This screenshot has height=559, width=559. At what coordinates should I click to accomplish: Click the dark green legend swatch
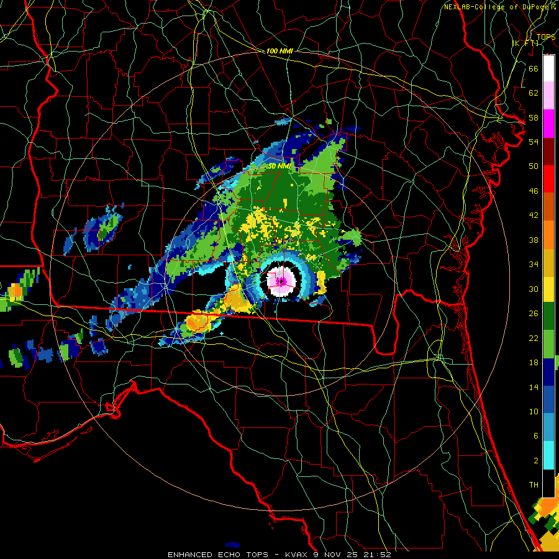point(548,316)
